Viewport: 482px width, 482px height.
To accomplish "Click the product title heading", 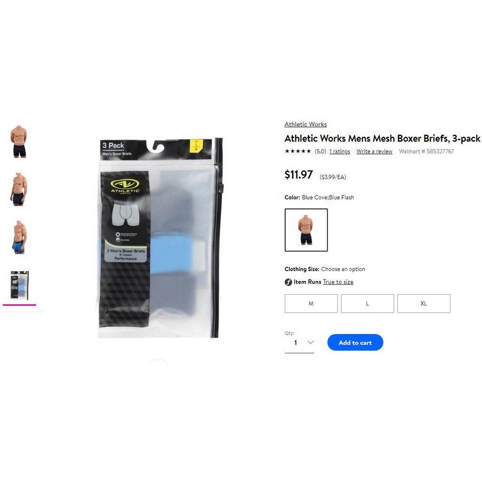I will pyautogui.click(x=382, y=138).
